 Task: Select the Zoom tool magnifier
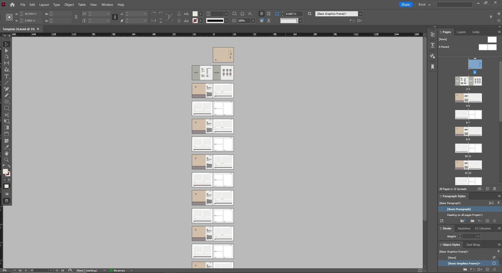coord(6,160)
